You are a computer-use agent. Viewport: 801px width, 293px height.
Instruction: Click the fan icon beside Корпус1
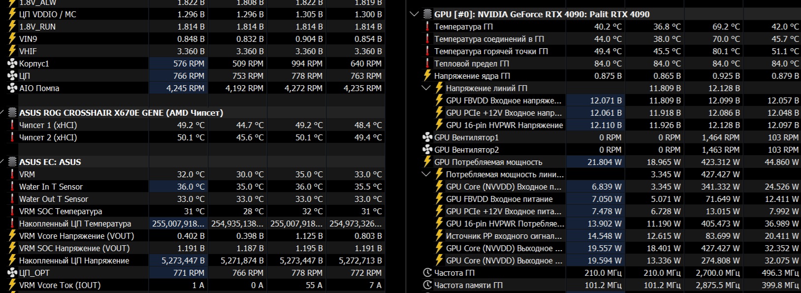coord(12,64)
